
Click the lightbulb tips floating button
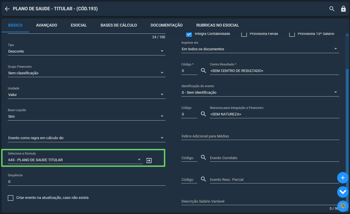pyautogui.click(x=343, y=206)
